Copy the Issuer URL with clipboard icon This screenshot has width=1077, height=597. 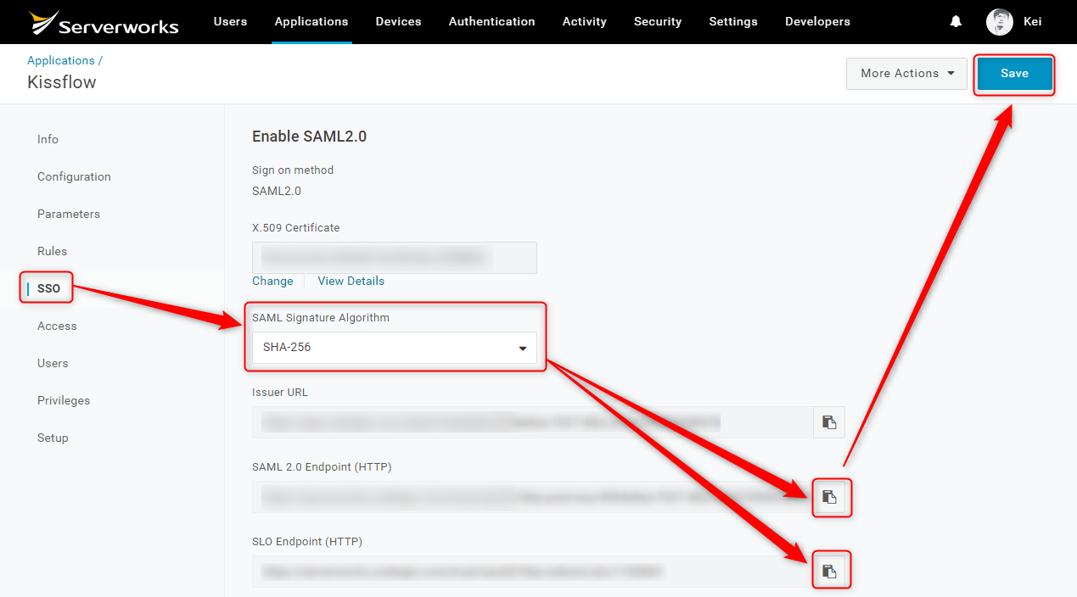(x=829, y=422)
